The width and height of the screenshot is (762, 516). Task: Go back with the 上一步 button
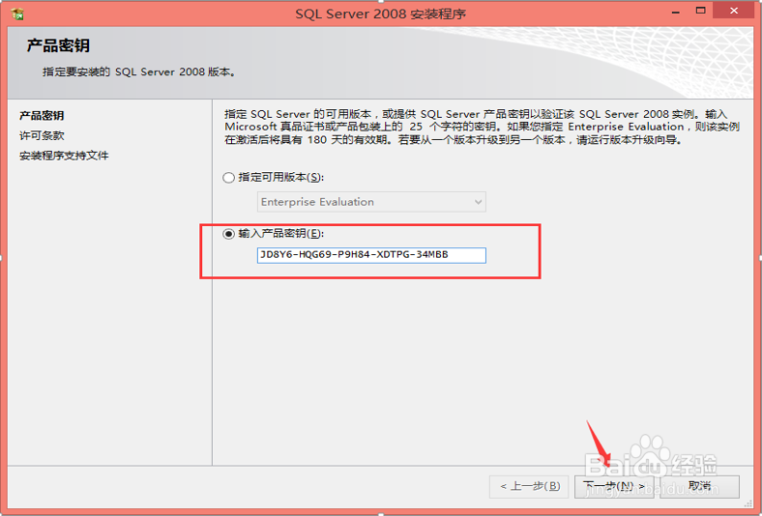click(529, 486)
